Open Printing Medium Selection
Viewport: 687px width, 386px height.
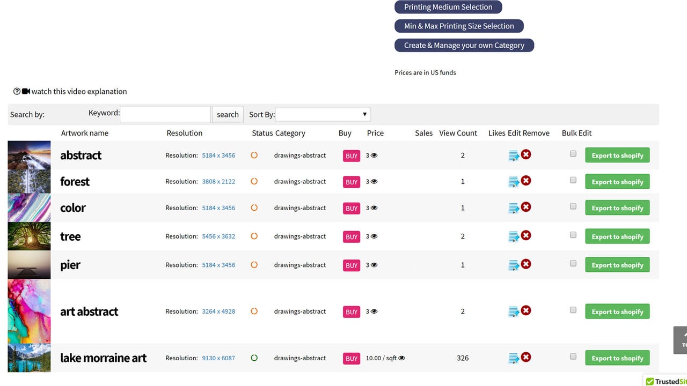[x=448, y=7]
